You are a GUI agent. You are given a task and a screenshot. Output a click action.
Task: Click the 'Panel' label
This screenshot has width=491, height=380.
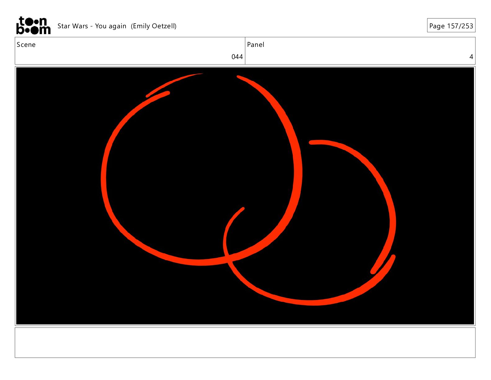(255, 45)
